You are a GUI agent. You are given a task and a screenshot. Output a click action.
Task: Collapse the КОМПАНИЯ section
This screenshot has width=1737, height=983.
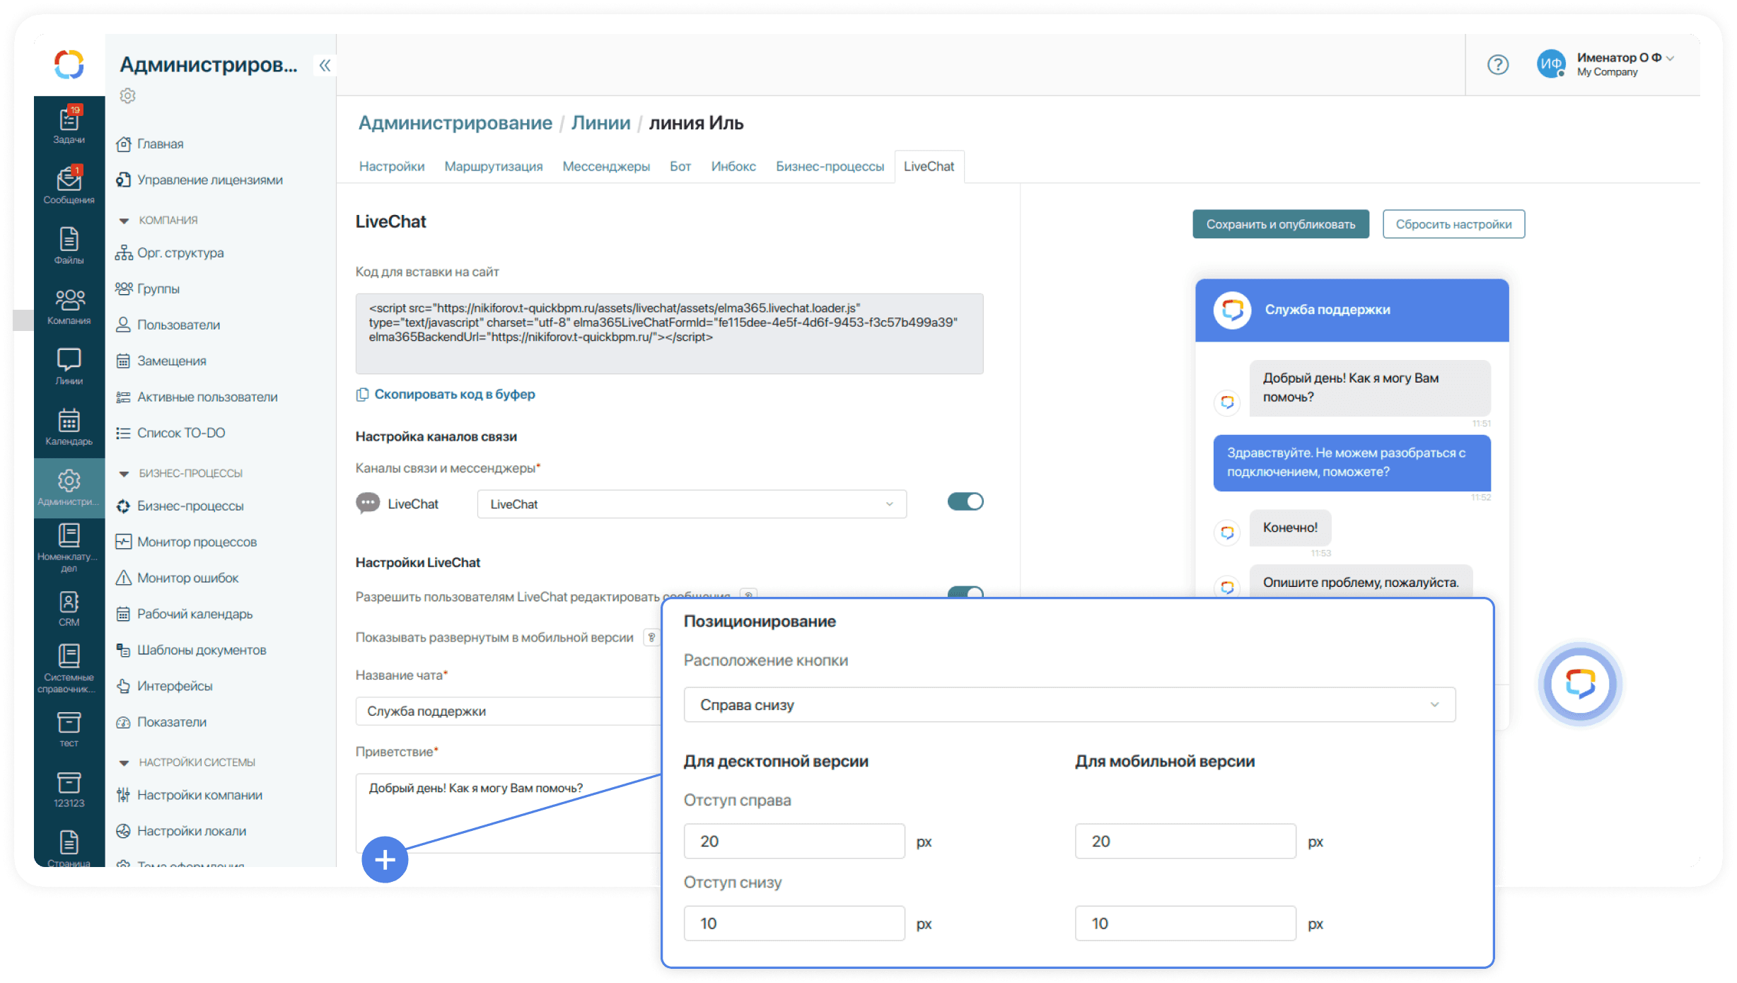(124, 221)
